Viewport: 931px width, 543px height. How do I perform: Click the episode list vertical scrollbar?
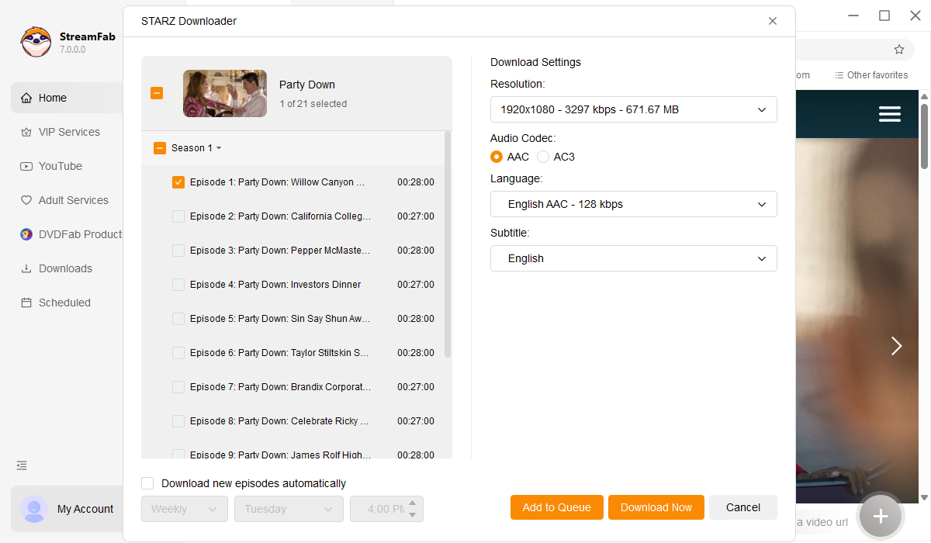click(x=448, y=244)
